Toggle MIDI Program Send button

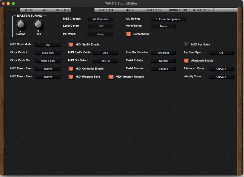coord(71,77)
